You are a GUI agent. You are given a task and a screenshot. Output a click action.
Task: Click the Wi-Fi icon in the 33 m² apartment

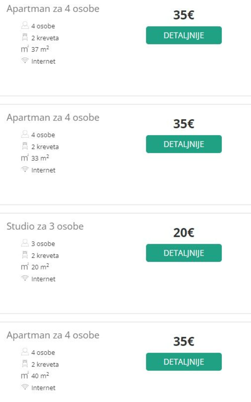click(x=25, y=170)
